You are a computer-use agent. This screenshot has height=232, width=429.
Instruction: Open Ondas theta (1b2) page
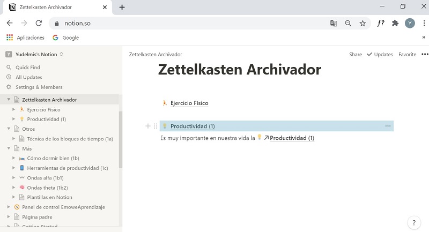[x=47, y=188]
